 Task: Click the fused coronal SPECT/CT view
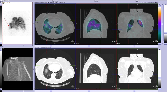click(x=137, y=24)
